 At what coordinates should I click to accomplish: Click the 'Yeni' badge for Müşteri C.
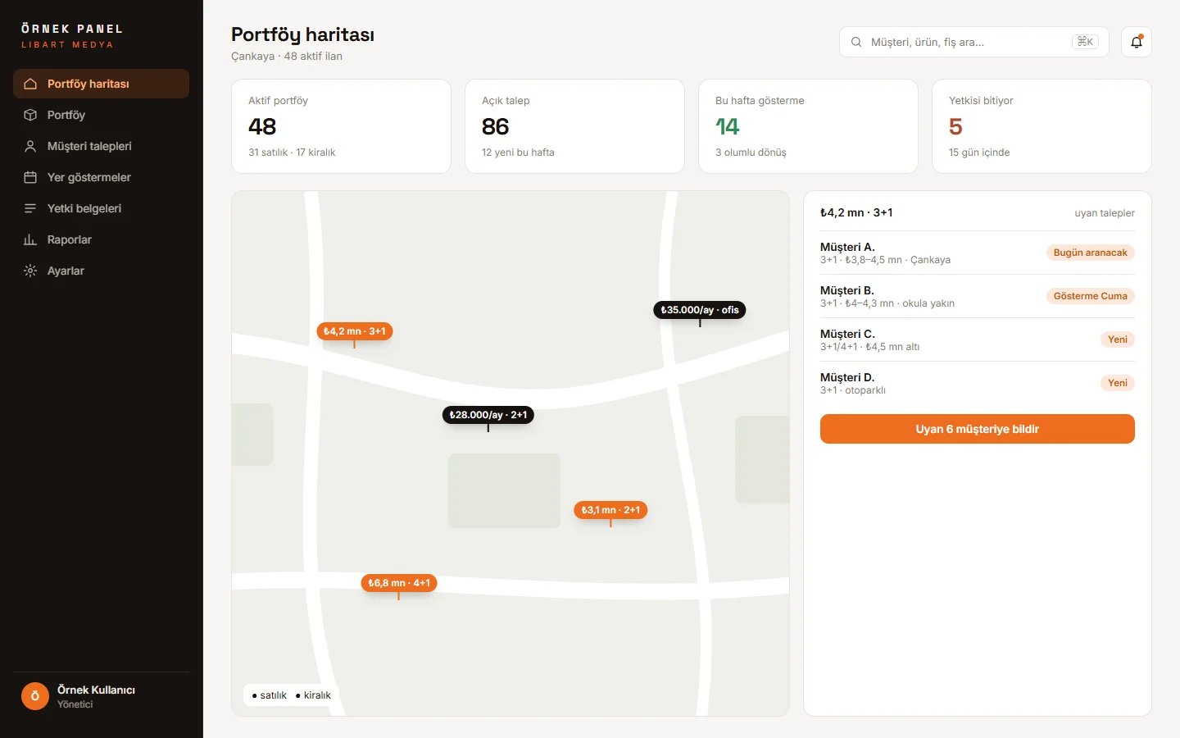[1117, 339]
